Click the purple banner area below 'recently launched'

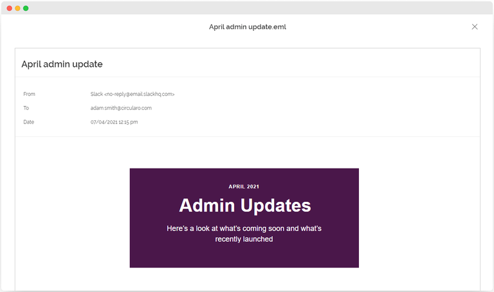[x=244, y=256]
